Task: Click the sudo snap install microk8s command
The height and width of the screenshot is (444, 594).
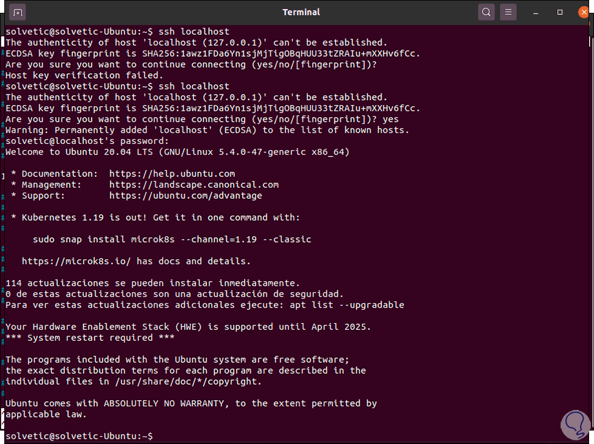Action: pyautogui.click(x=172, y=239)
